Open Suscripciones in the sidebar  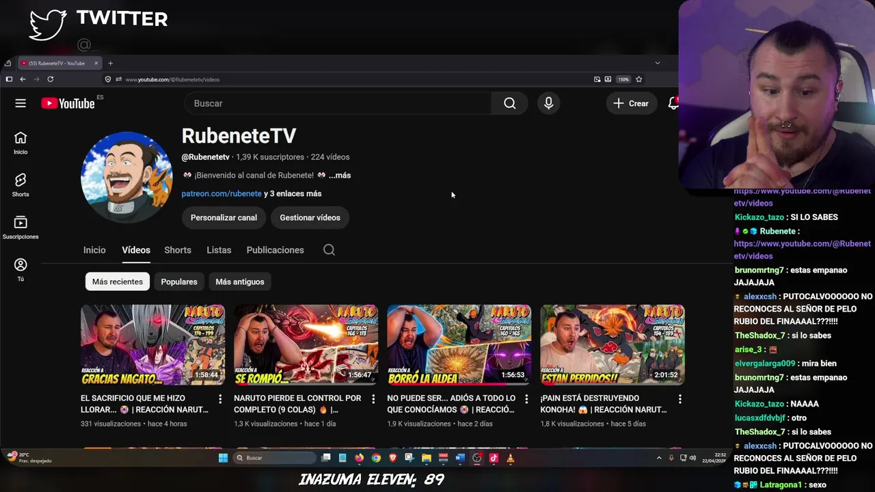21,228
